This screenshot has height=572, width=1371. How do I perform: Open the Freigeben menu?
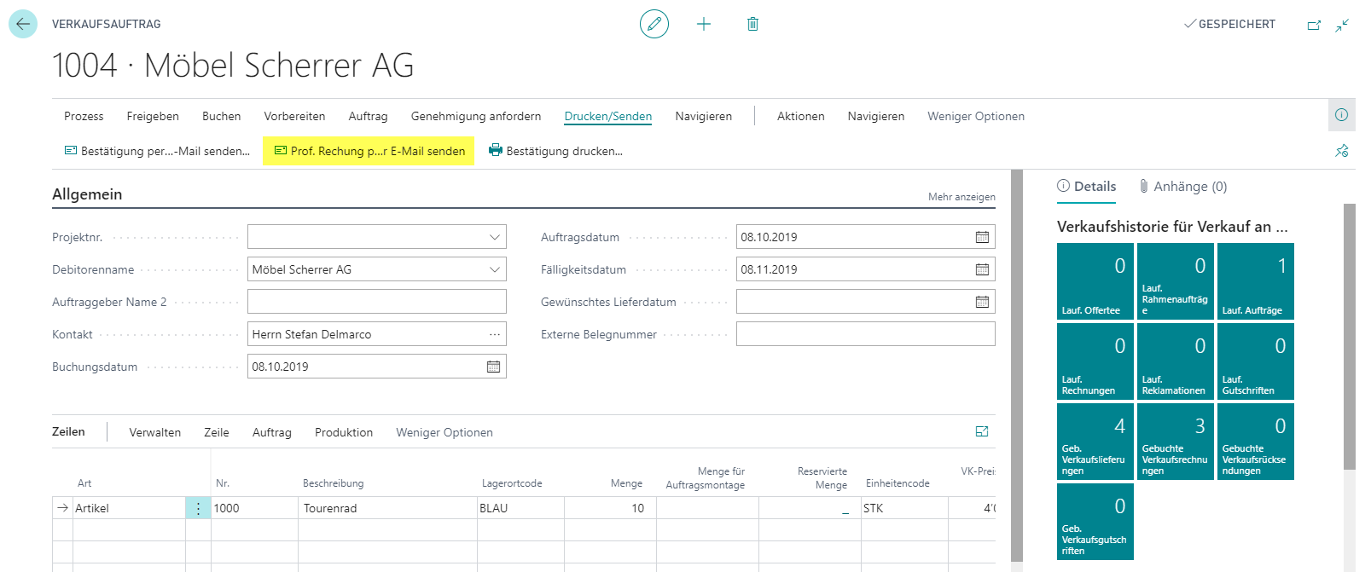tap(153, 116)
